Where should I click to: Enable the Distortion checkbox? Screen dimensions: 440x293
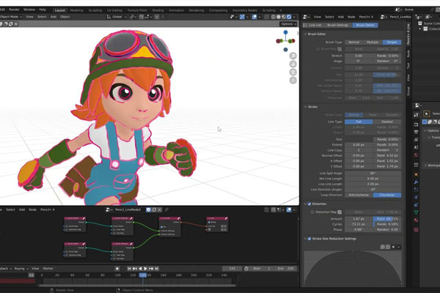pos(309,204)
